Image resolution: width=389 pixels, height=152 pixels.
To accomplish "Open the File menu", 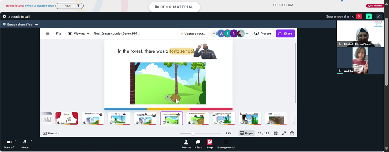I will pos(59,34).
